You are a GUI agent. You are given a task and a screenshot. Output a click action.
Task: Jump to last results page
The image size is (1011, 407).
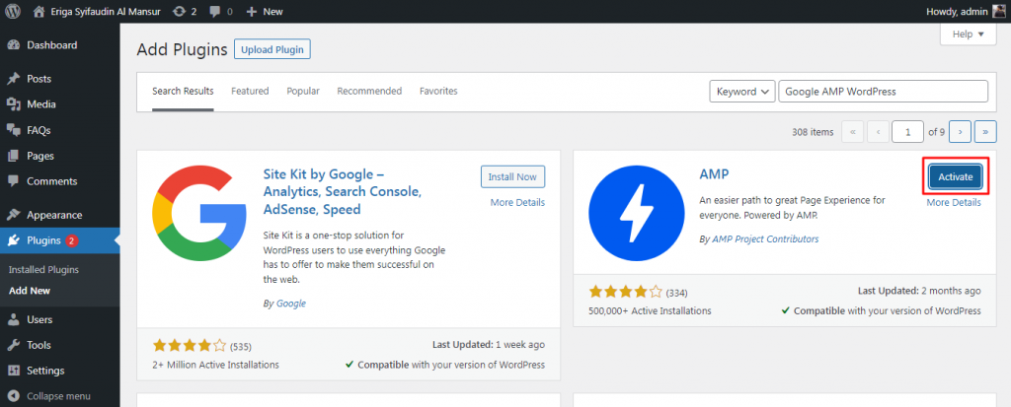[x=985, y=132]
